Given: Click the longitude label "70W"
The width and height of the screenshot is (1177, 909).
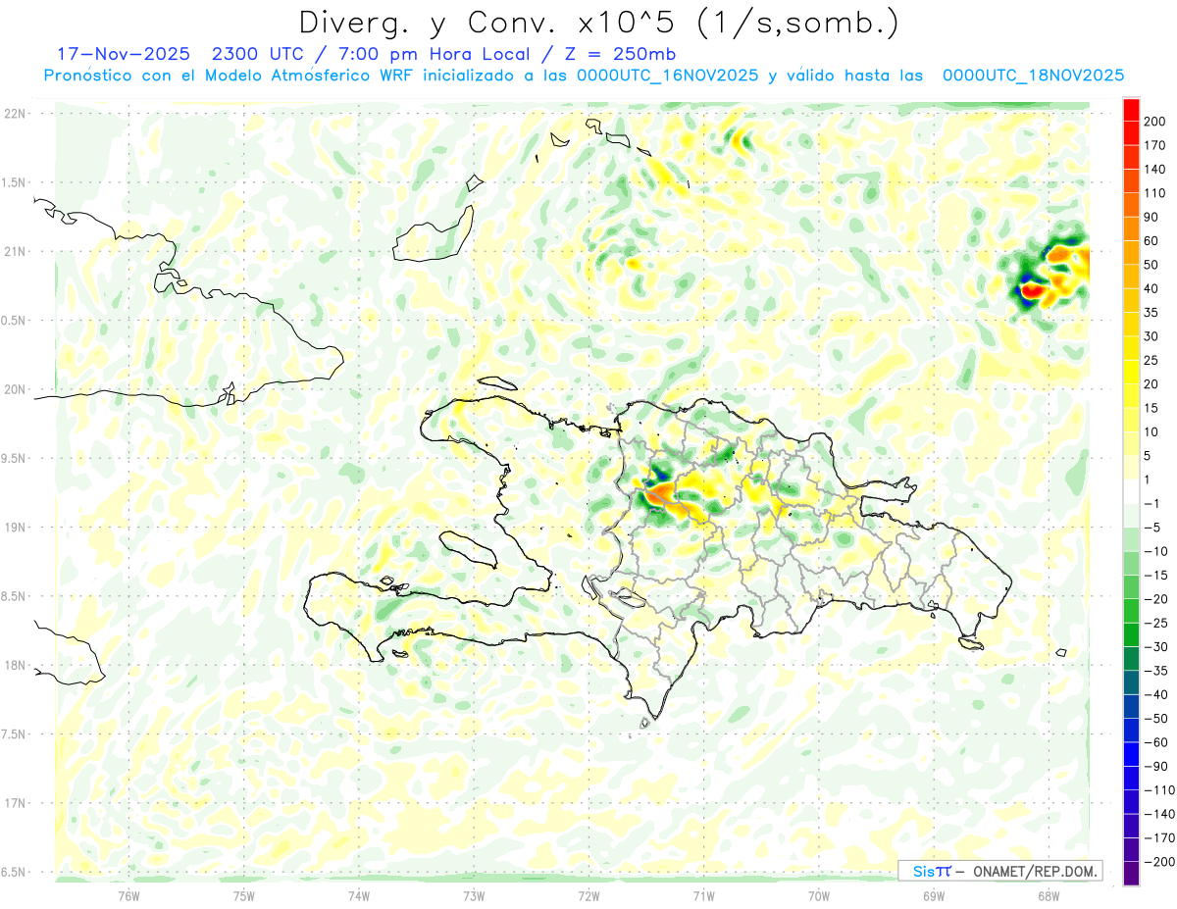Looking at the screenshot, I should (819, 894).
